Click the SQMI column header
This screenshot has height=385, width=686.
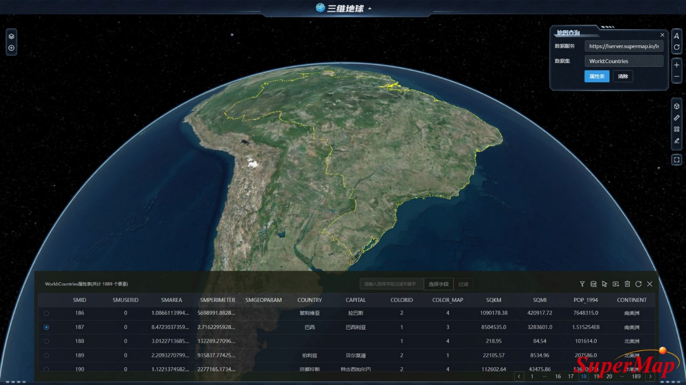coord(540,300)
